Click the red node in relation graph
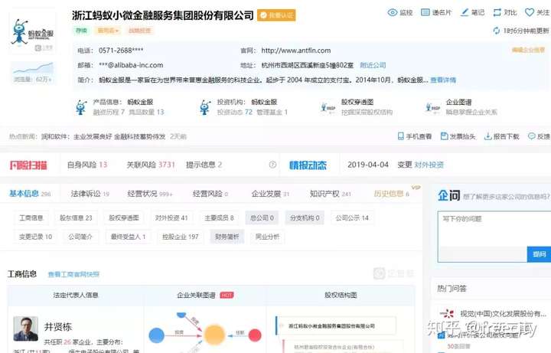Screen dimensions: 551x353 coord(255,335)
